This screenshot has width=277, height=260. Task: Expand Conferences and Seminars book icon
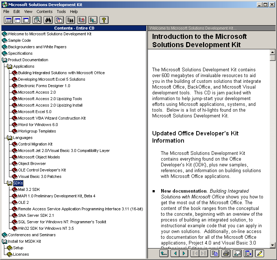(x=5, y=235)
